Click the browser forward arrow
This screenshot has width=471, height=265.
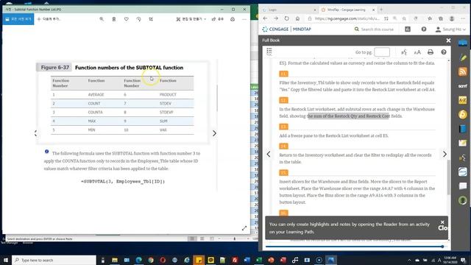(x=276, y=18)
